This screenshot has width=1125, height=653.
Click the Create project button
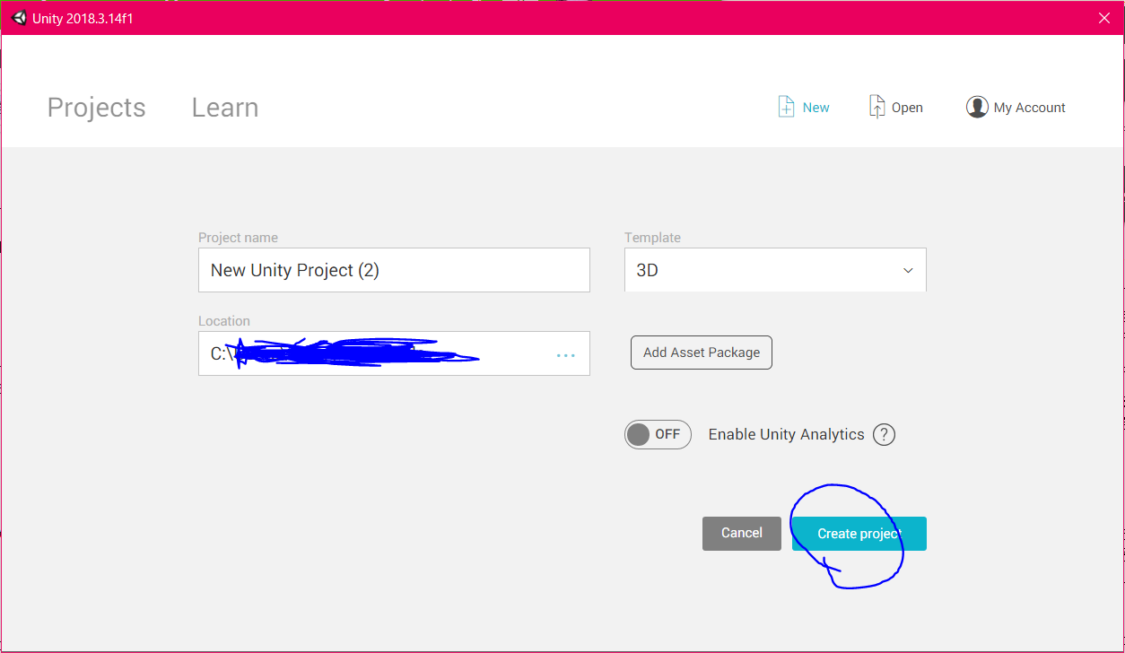859,534
